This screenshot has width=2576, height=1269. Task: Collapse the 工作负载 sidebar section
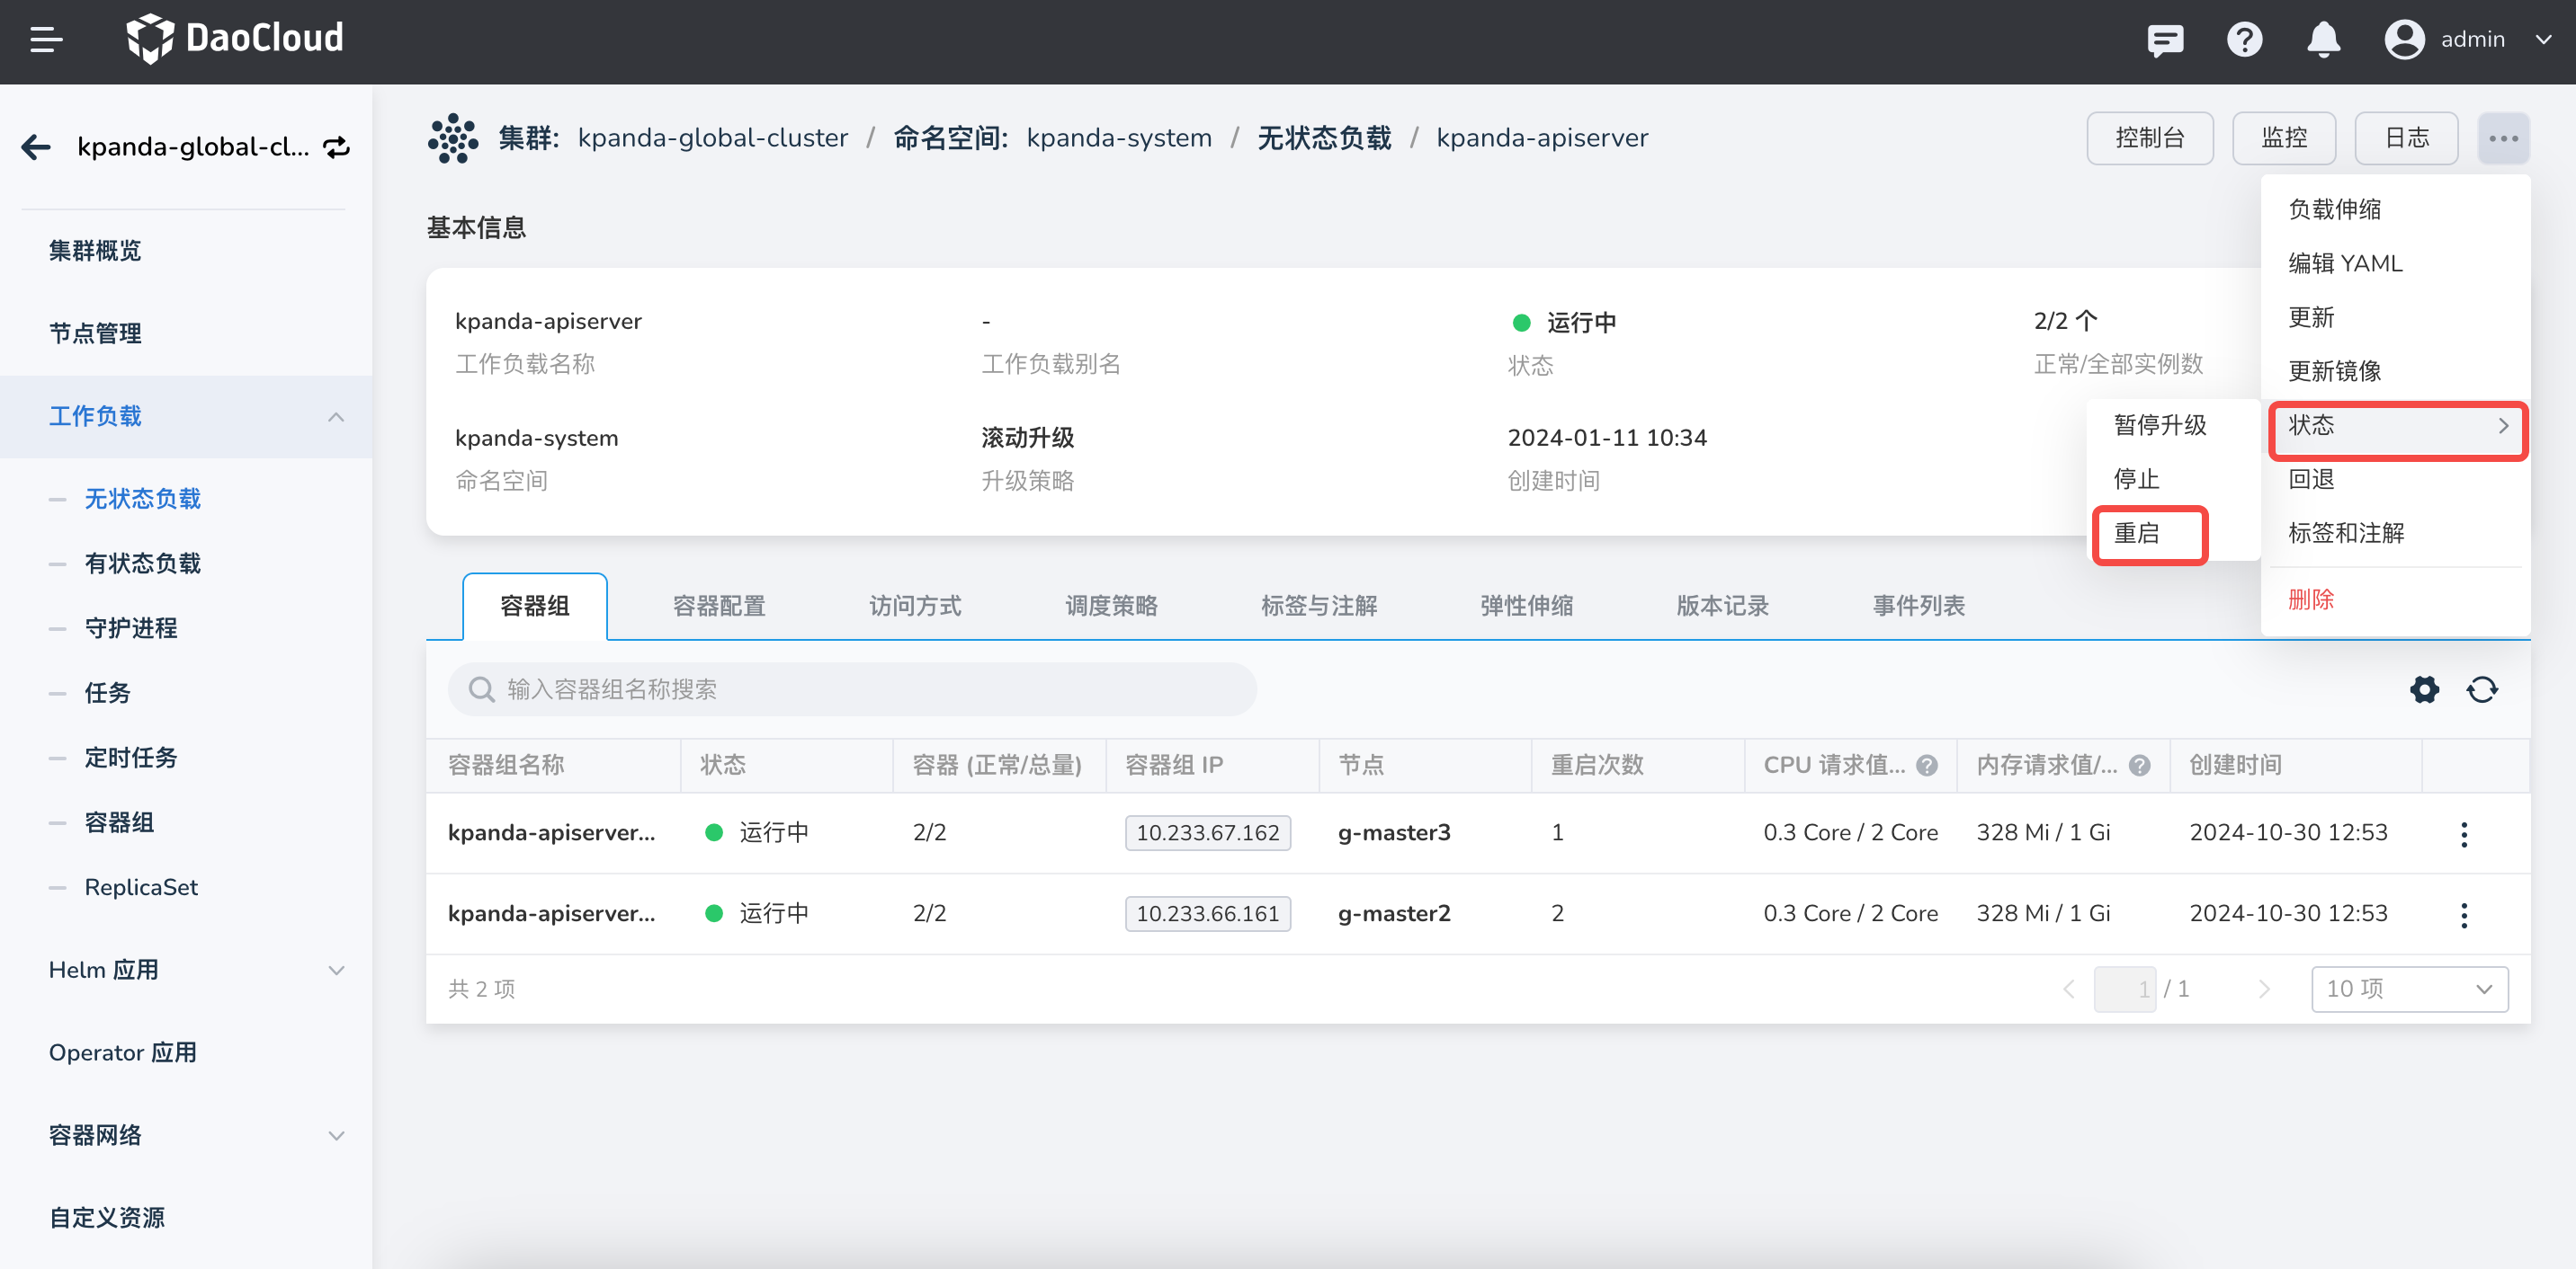pyautogui.click(x=336, y=417)
